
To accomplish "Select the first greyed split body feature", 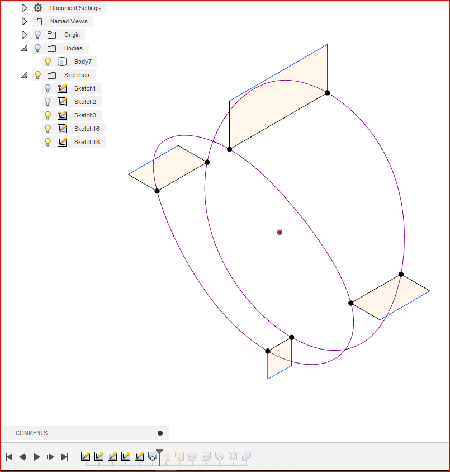I will 193,456.
